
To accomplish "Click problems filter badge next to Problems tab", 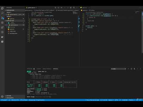I will click(x=34, y=69).
